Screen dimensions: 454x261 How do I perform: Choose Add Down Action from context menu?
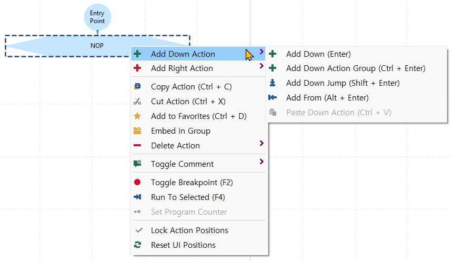tap(198, 54)
